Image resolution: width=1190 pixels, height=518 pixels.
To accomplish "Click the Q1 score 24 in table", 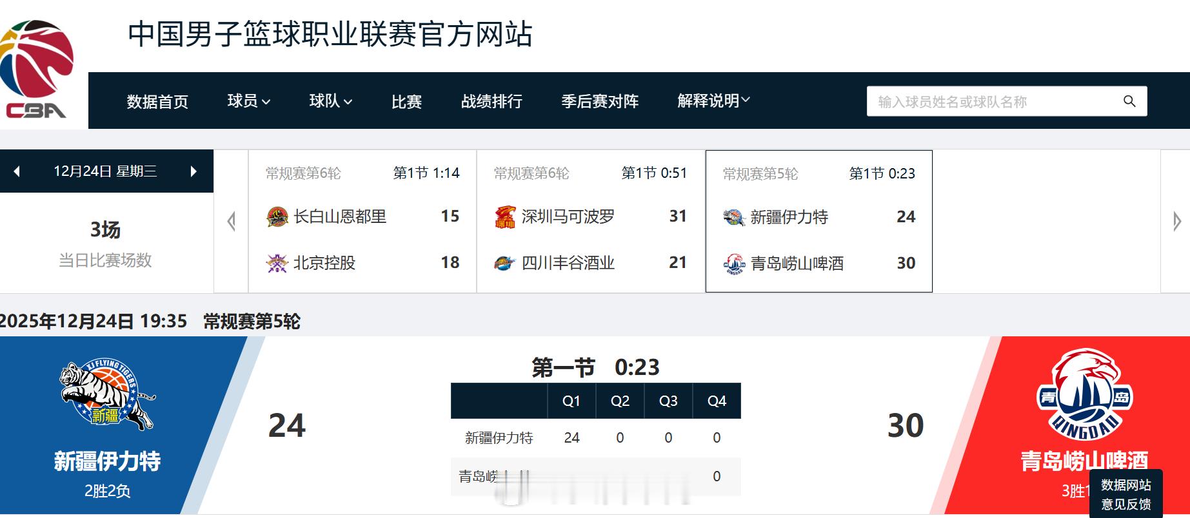I will 571,438.
